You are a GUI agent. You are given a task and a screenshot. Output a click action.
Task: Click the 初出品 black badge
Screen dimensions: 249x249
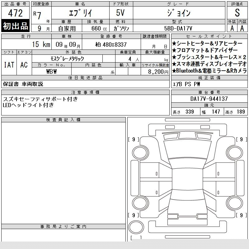click(x=16, y=26)
